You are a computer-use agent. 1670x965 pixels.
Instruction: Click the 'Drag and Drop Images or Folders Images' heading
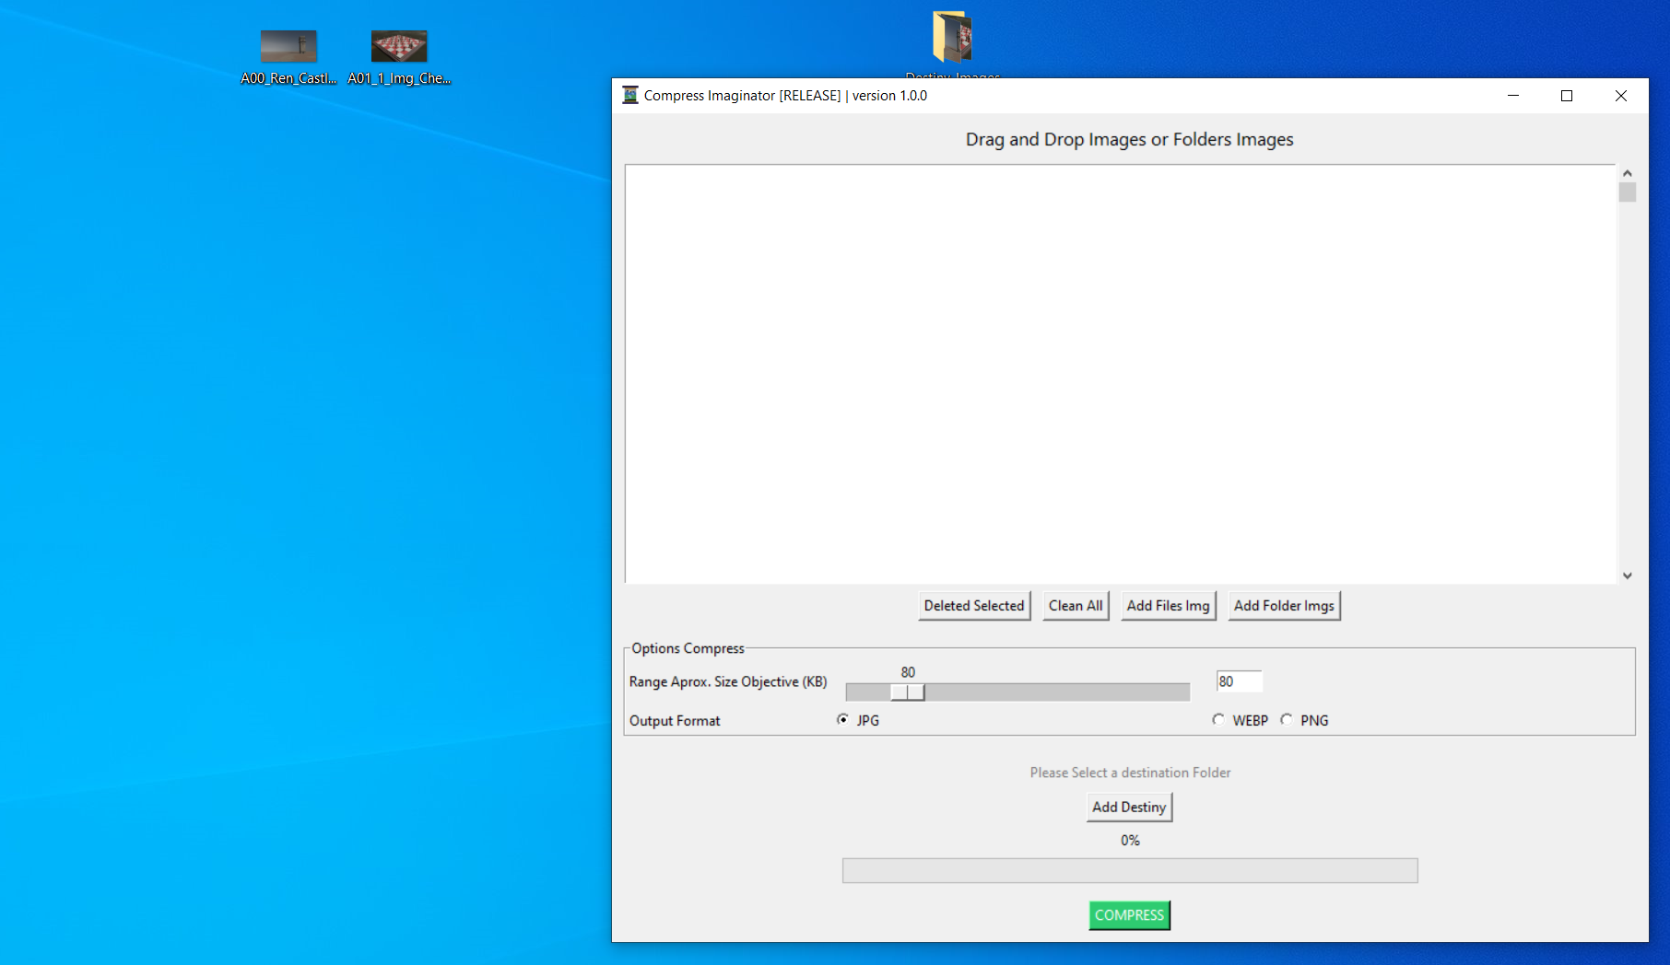click(x=1129, y=139)
